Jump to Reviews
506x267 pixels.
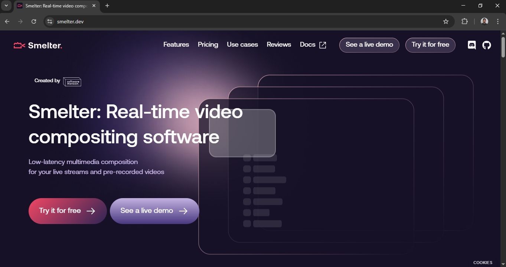[279, 44]
